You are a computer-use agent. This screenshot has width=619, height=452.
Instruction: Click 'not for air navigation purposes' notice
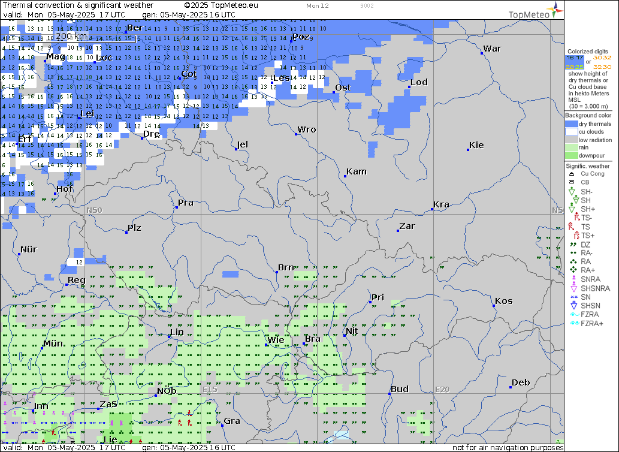(508, 447)
